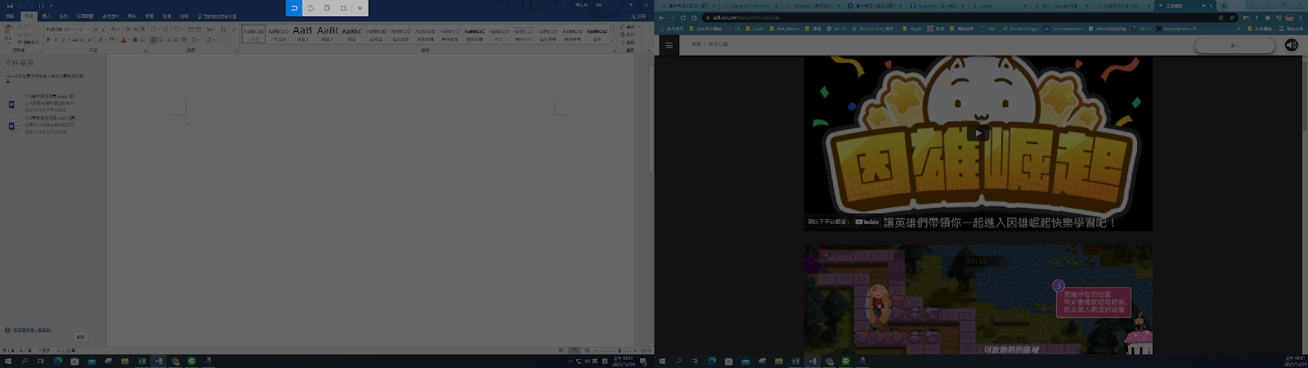The image size is (1308, 368).
Task: Play the YouTube video
Action: point(978,132)
